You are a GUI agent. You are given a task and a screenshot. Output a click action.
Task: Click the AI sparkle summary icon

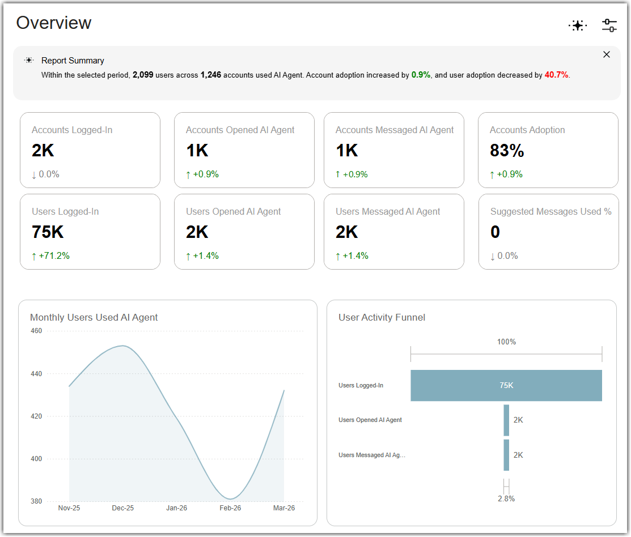[578, 25]
